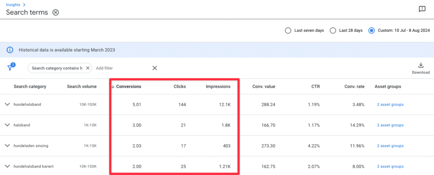Sort by the Conv. value column header
Image resolution: width=434 pixels, height=175 pixels.
click(264, 86)
